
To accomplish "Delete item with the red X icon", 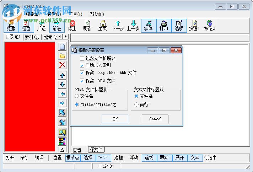I will coord(62,65).
